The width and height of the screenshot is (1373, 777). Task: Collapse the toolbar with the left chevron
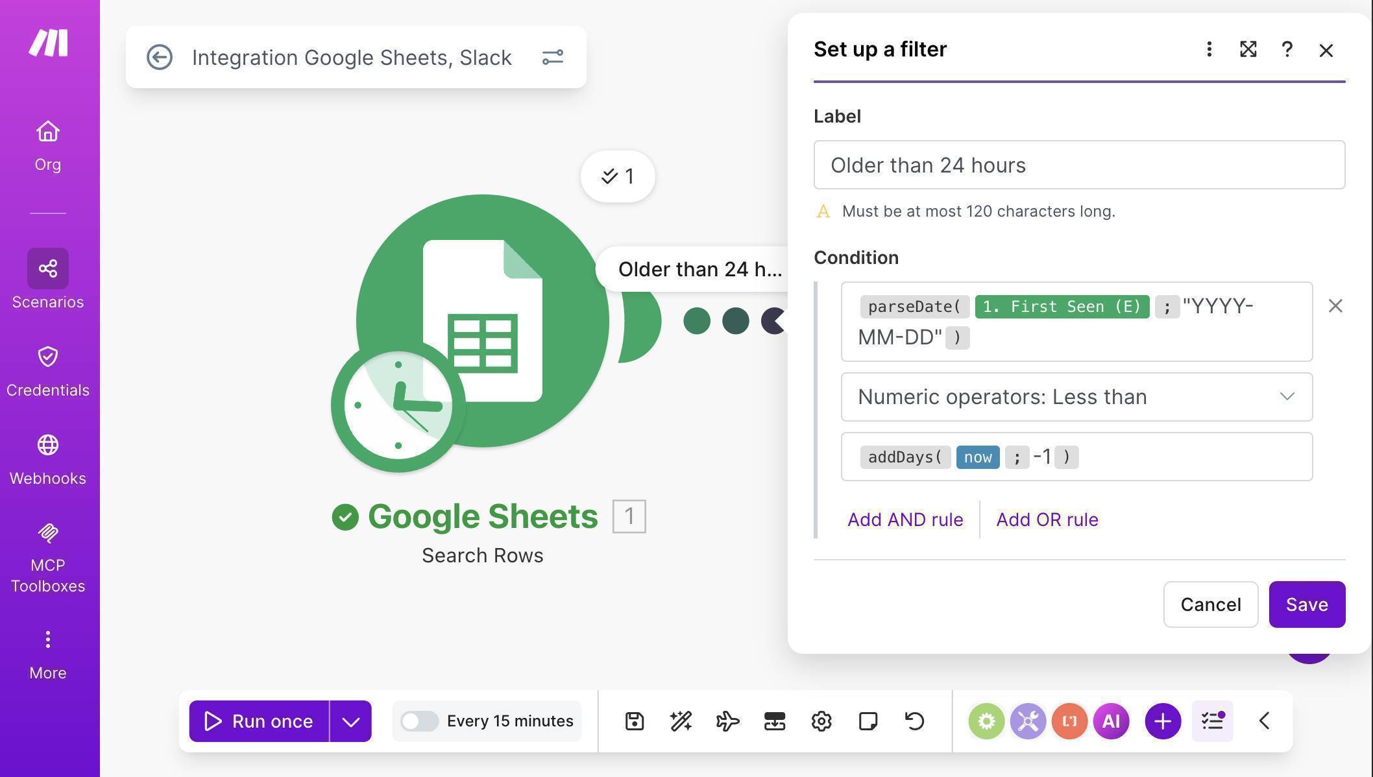point(1263,721)
